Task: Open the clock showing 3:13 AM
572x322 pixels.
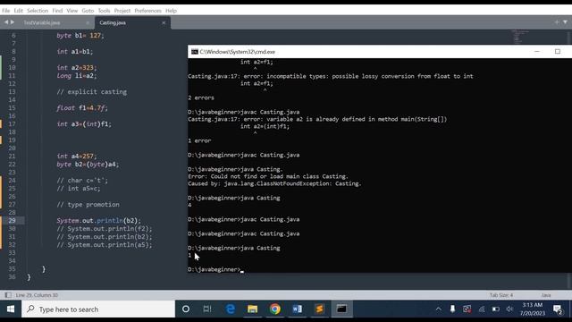Action: [533, 309]
